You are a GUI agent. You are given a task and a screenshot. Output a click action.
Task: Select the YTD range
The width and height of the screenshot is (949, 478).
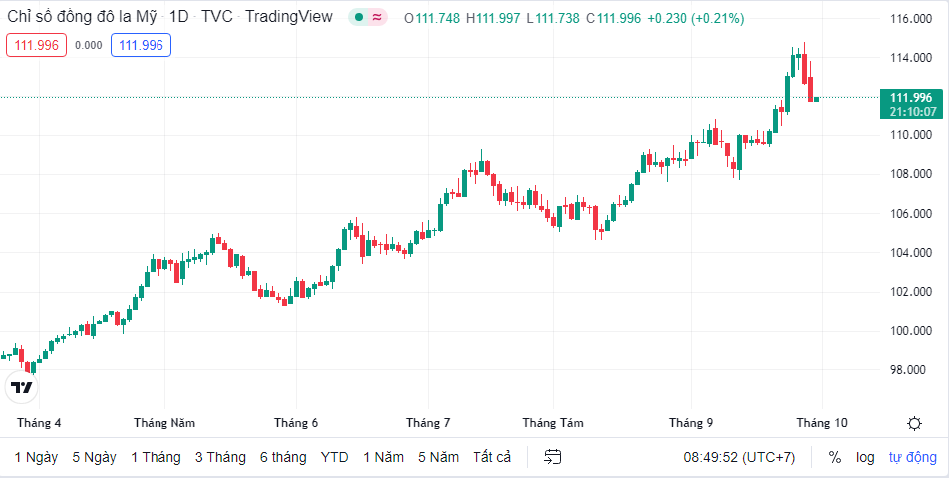[x=334, y=457]
